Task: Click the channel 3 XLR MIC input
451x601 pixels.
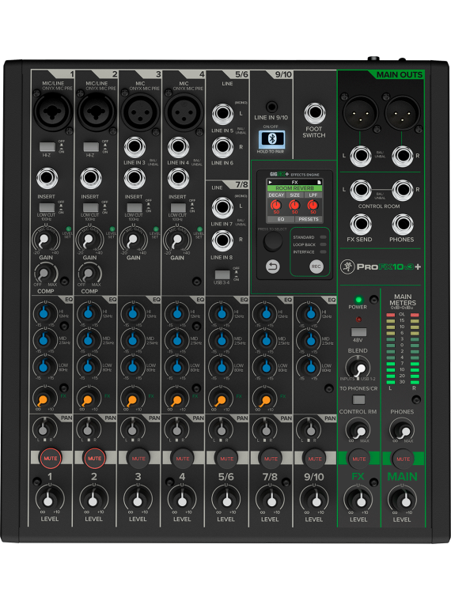Action: click(140, 112)
